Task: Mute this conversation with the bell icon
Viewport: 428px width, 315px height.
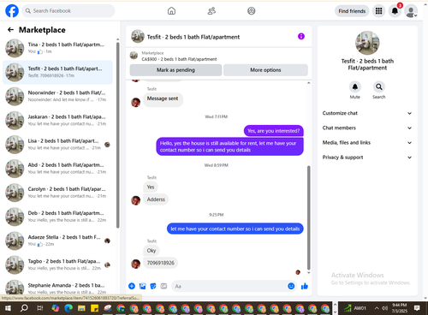Action: coord(355,86)
